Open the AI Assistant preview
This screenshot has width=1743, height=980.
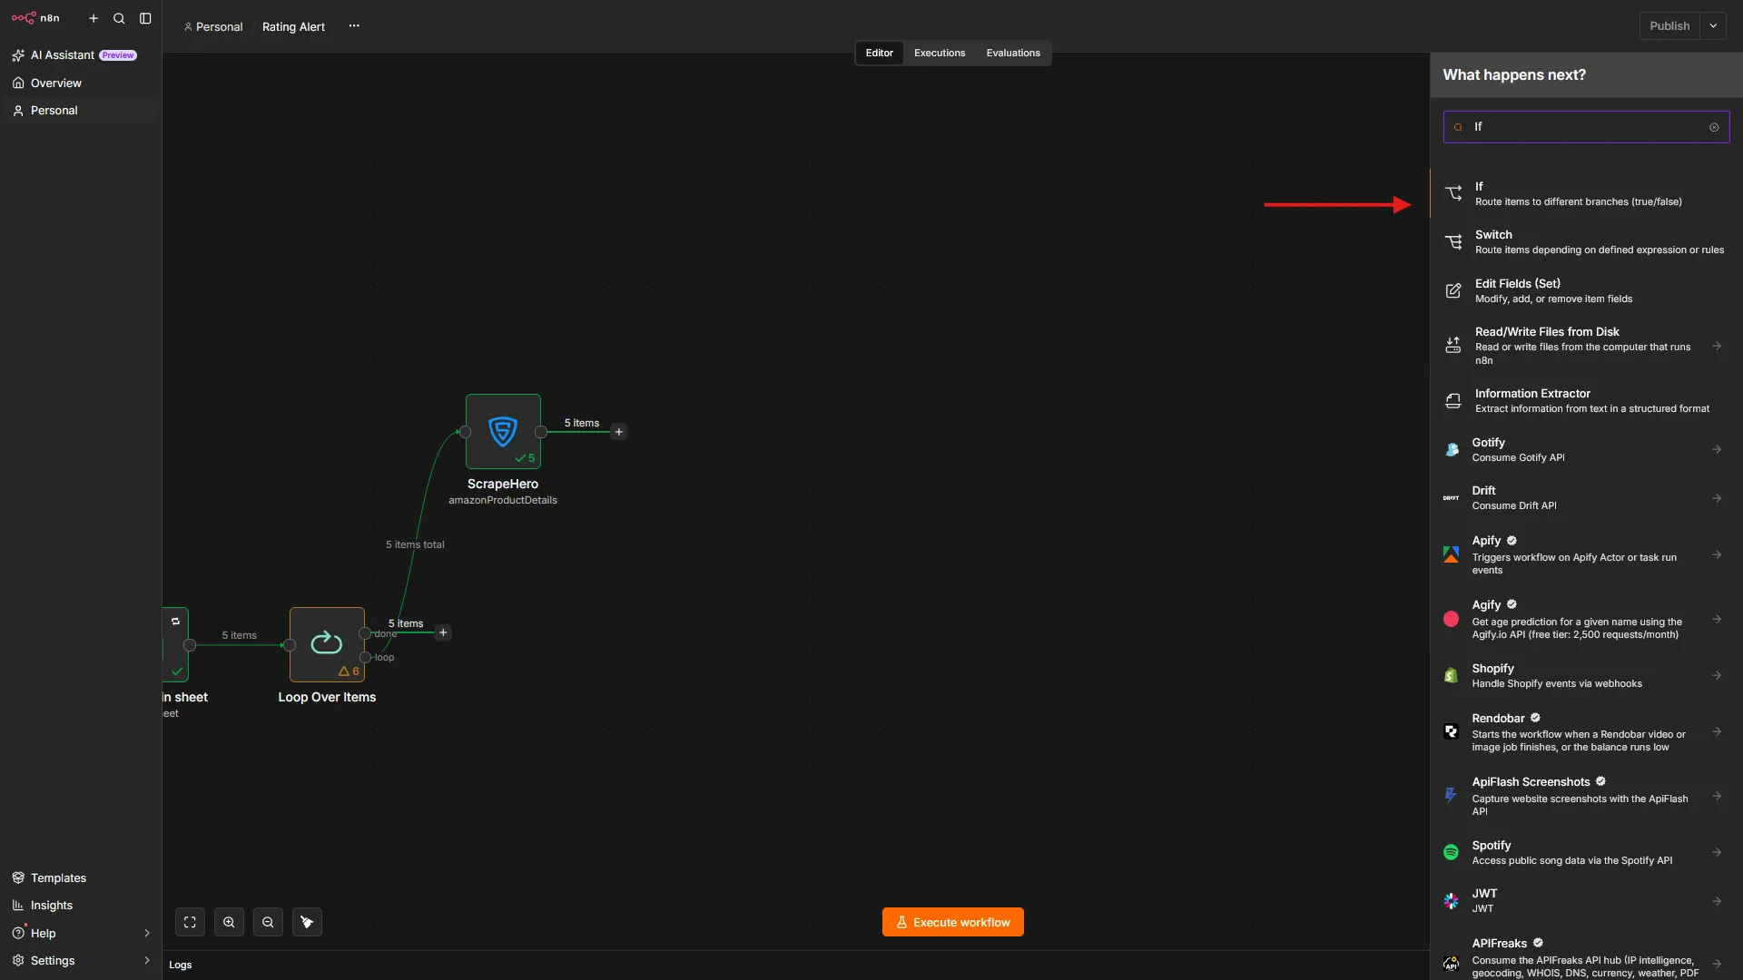(x=81, y=55)
